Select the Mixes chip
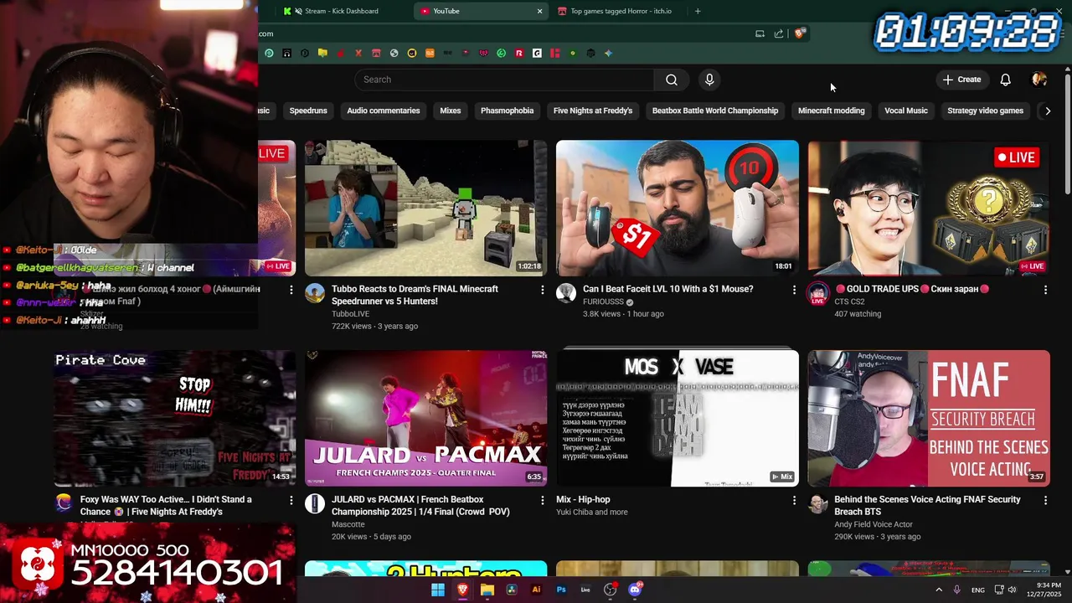 (x=451, y=111)
